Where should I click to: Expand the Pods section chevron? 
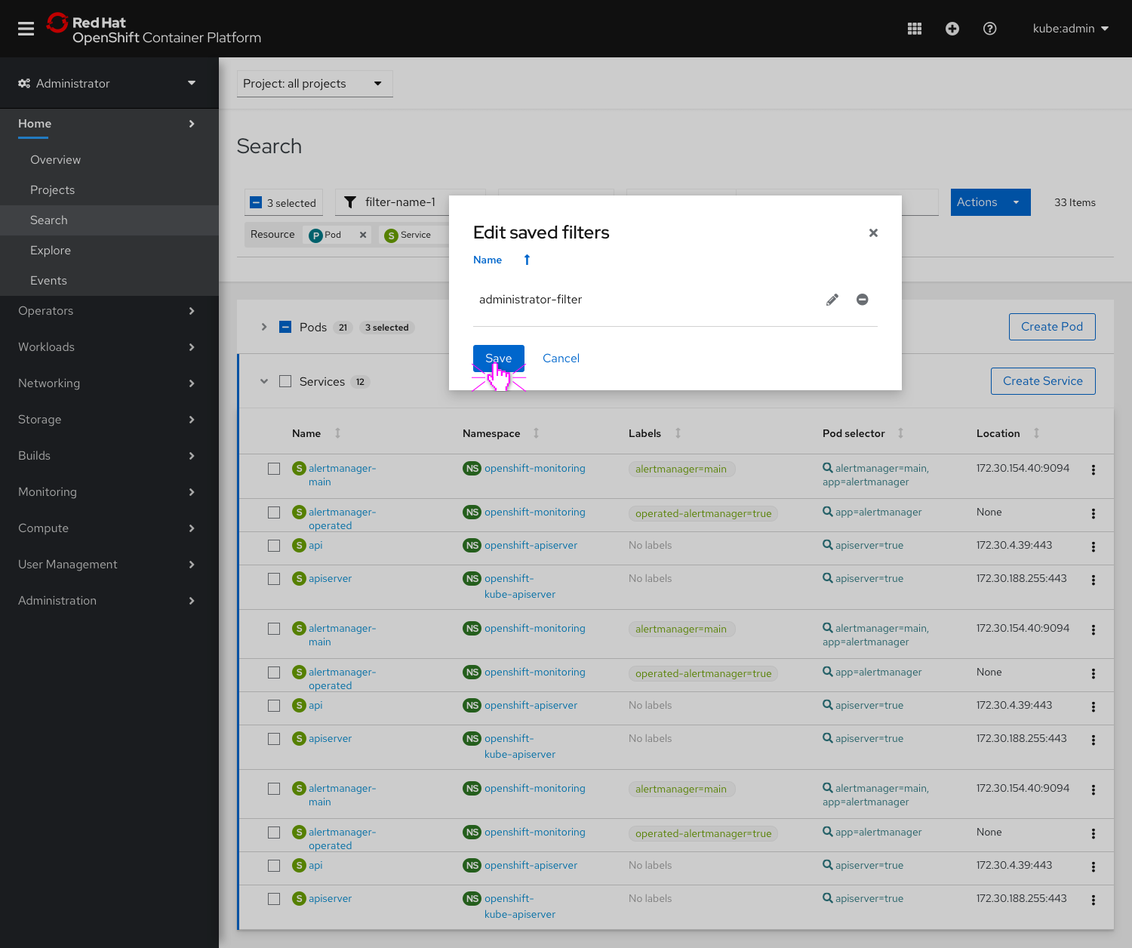[x=263, y=327]
